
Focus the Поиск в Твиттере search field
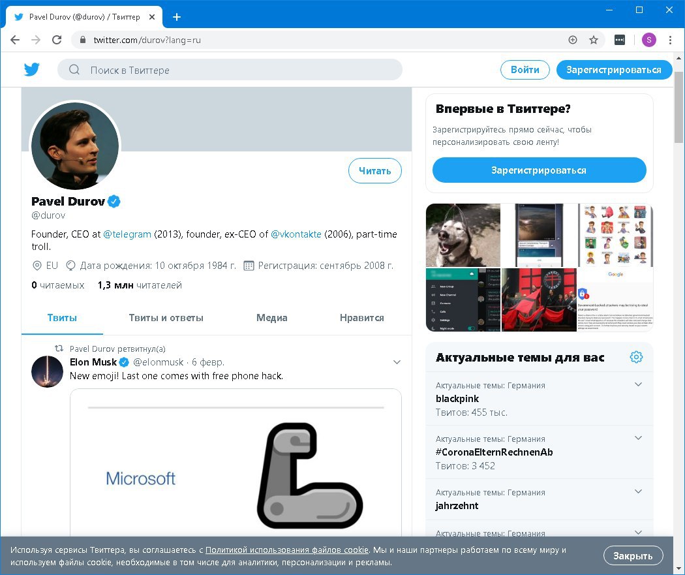click(x=230, y=70)
